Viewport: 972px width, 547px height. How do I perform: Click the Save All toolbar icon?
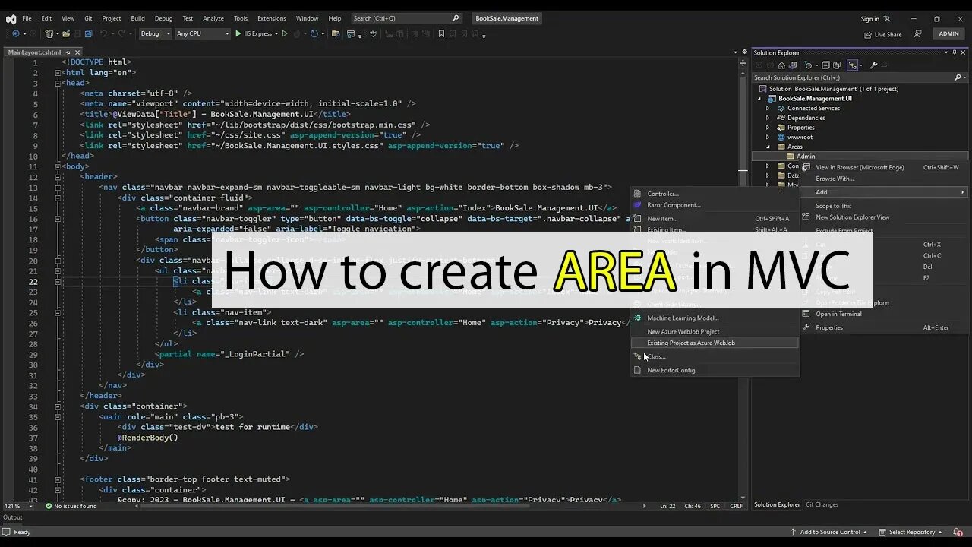click(89, 33)
